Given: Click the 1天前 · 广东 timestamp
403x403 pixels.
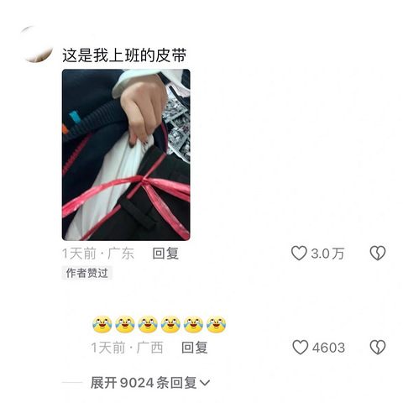Looking at the screenshot, I should click(x=98, y=254).
